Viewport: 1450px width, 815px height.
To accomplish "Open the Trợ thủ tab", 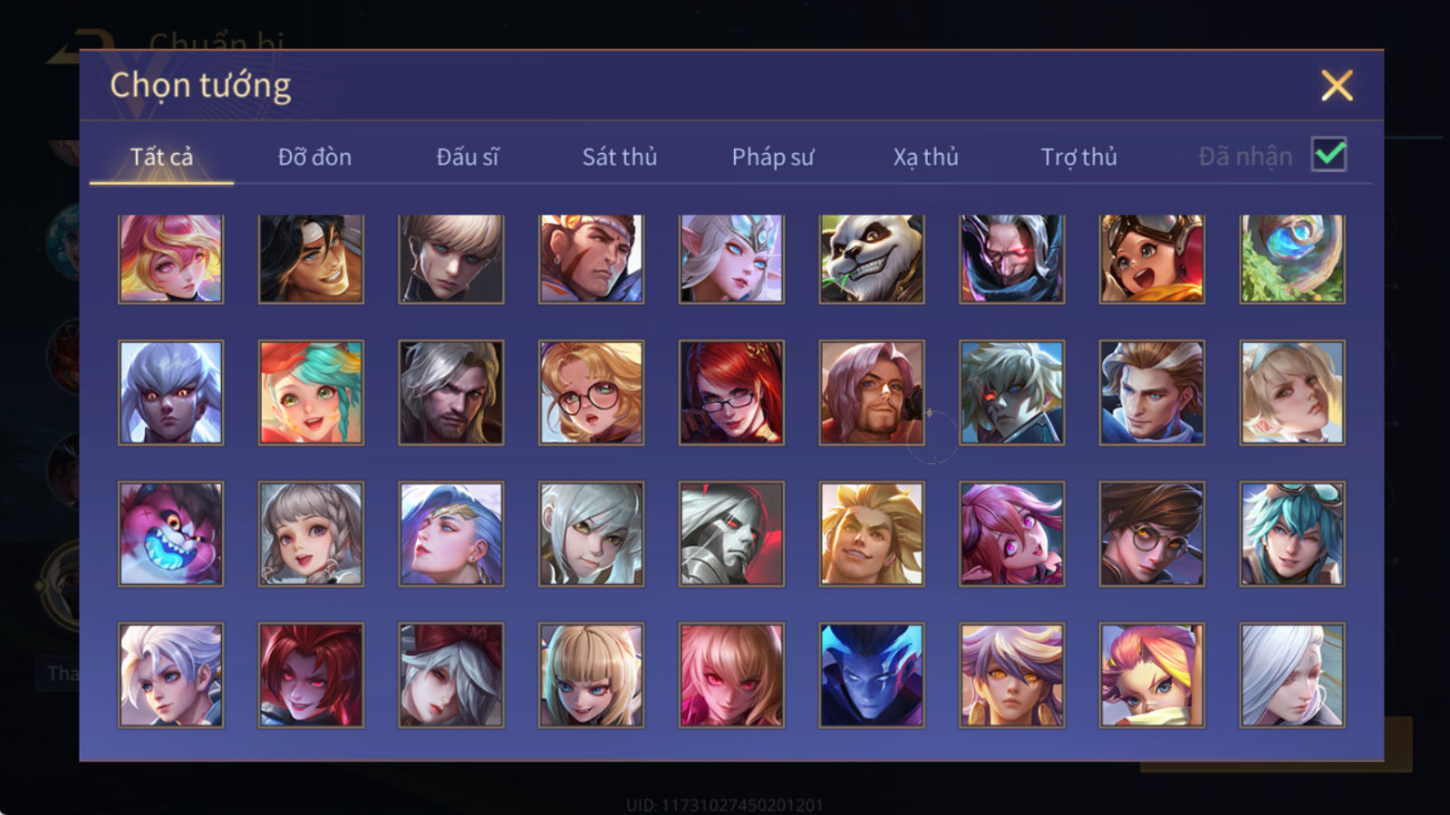I will click(1078, 157).
